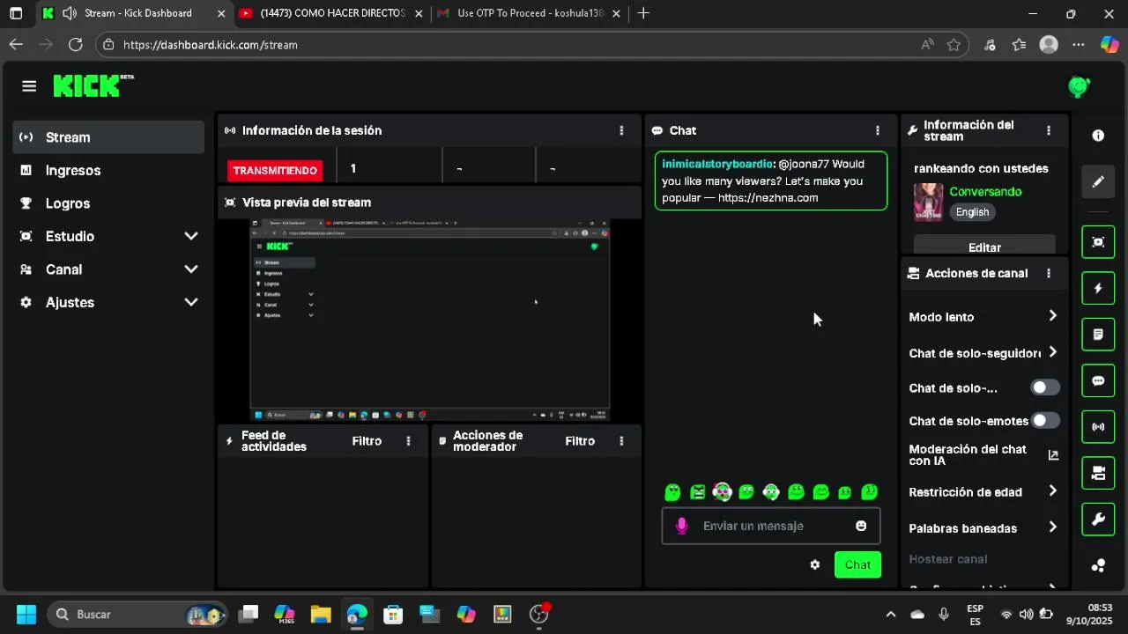This screenshot has width=1128, height=634.
Task: Click the stream preview thumbnail
Action: [x=430, y=320]
